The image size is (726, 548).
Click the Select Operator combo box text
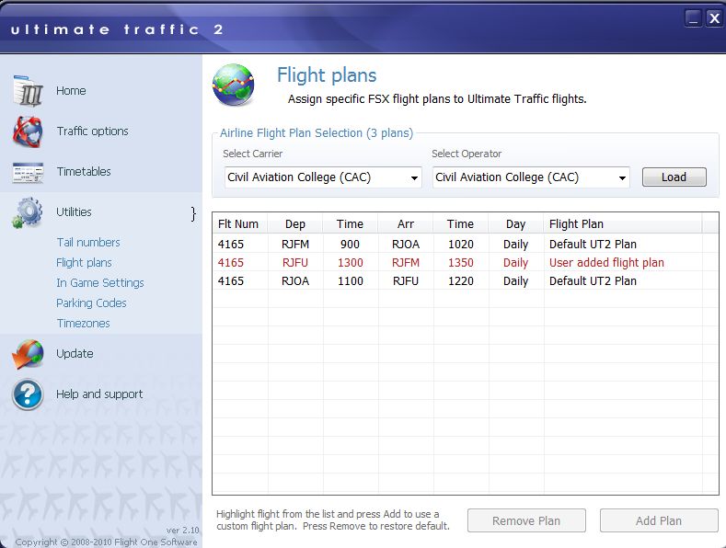[x=507, y=177]
